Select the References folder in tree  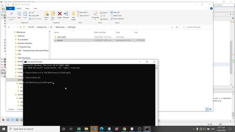(21, 32)
